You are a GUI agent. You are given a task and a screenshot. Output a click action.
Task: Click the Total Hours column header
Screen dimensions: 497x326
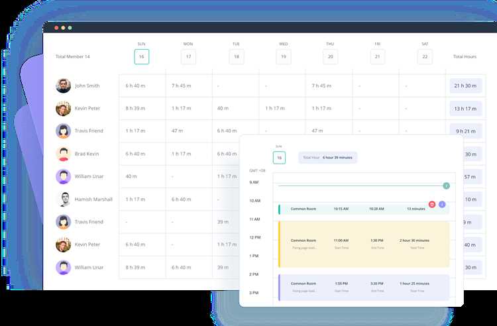coord(465,57)
